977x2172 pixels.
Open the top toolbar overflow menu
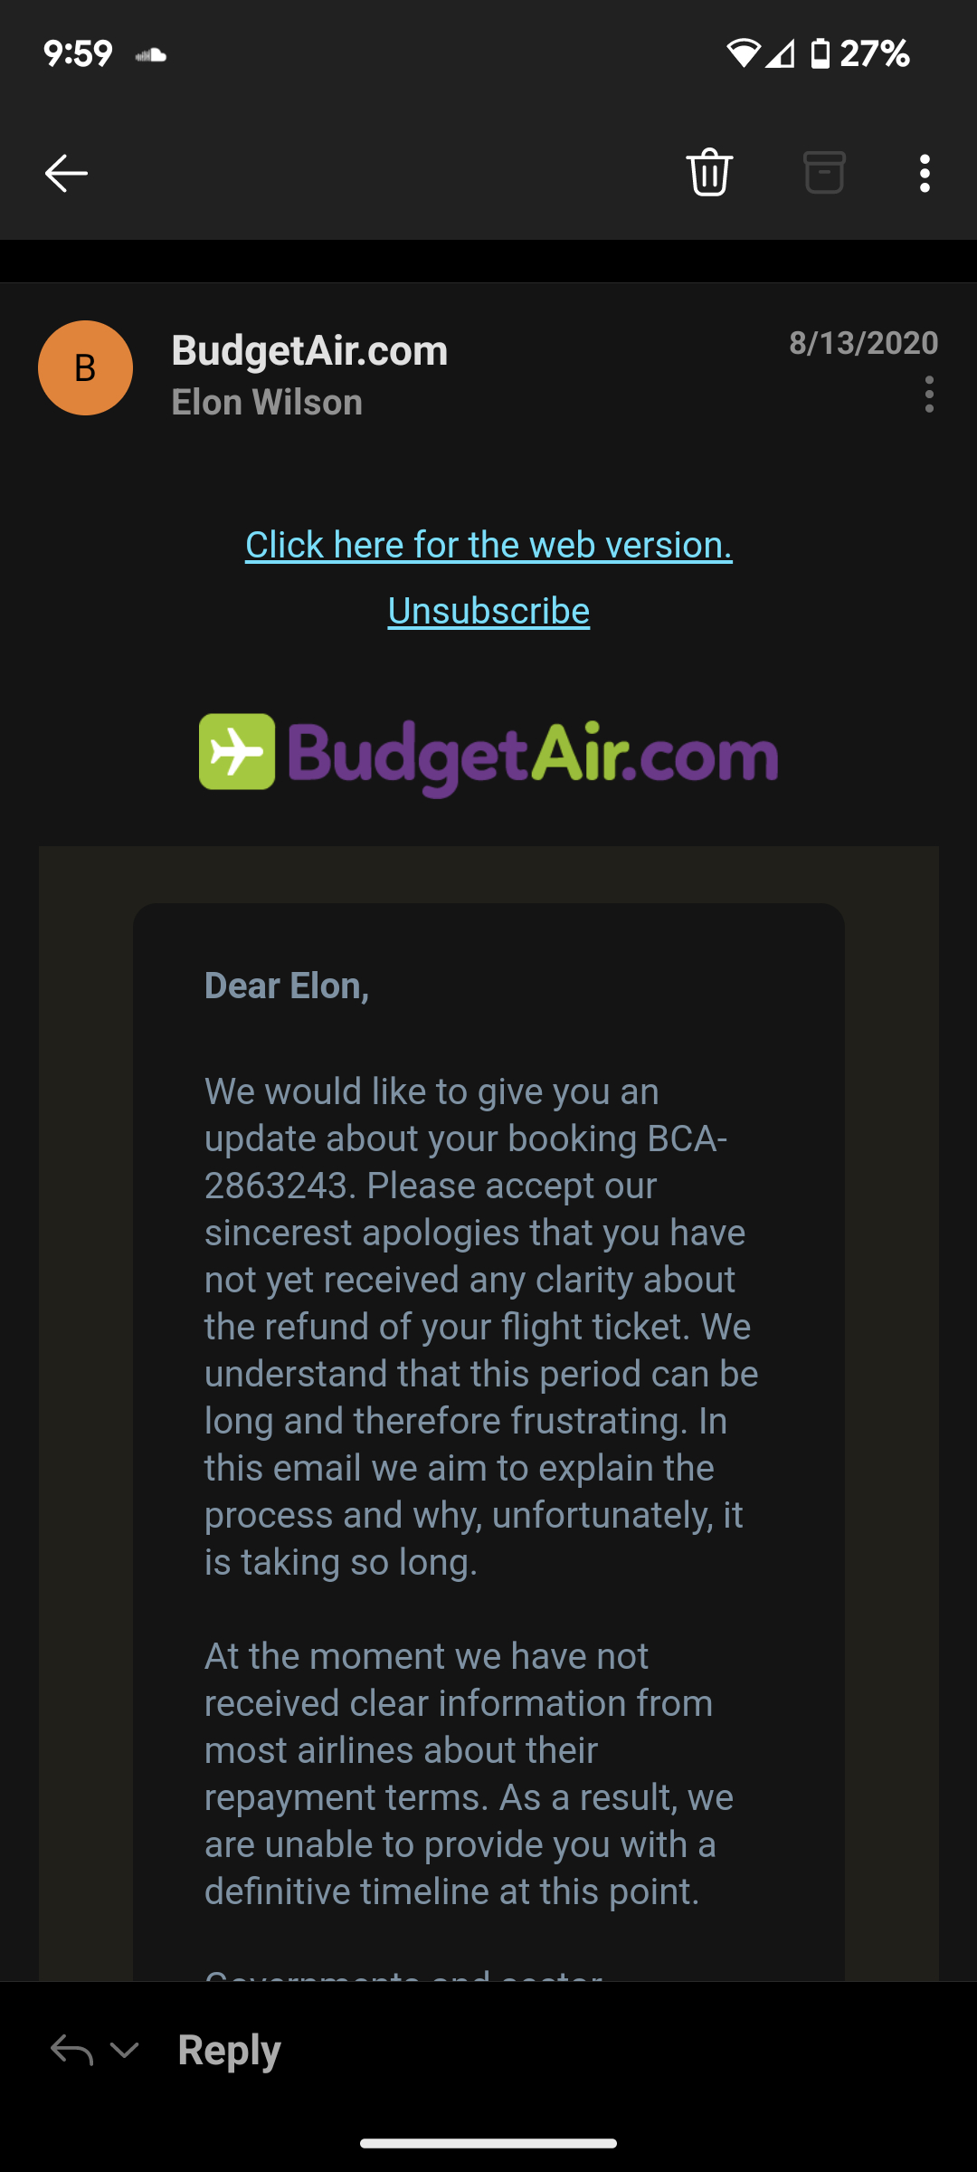pos(925,173)
